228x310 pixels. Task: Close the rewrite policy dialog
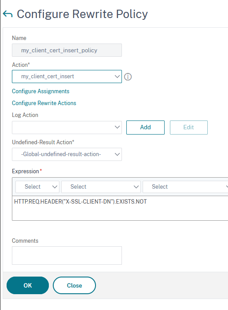point(74,285)
